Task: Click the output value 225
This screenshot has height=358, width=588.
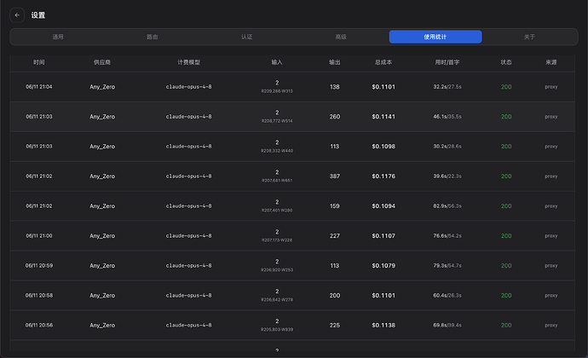Action: coord(335,325)
